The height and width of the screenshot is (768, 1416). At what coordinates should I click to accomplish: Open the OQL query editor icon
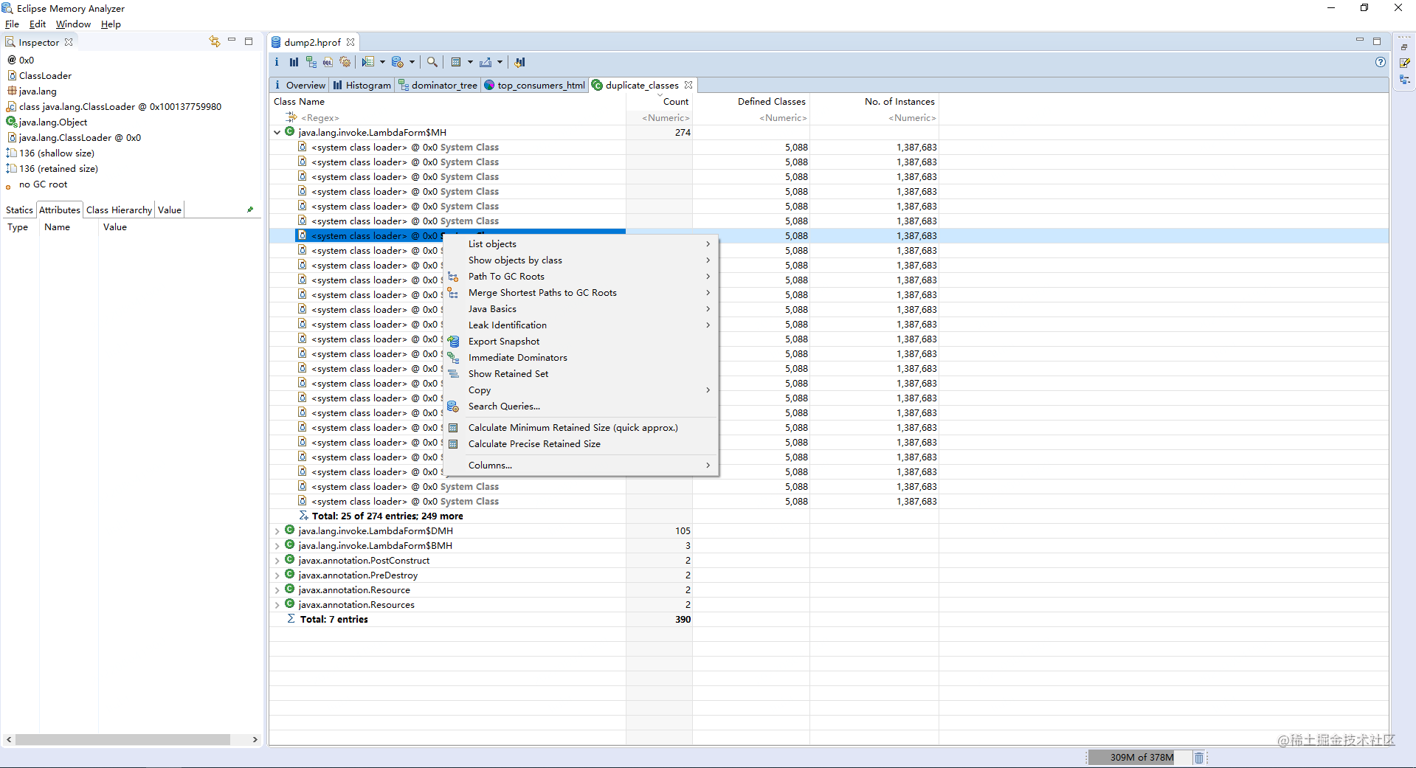pos(328,62)
